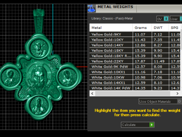Viewport: 182px width, 137px height.
Task: Click the table's vertical scrollbar
Action: click(x=181, y=57)
